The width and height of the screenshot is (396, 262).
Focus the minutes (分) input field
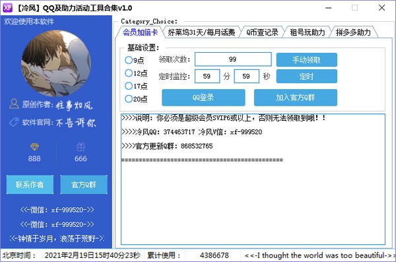207,77
